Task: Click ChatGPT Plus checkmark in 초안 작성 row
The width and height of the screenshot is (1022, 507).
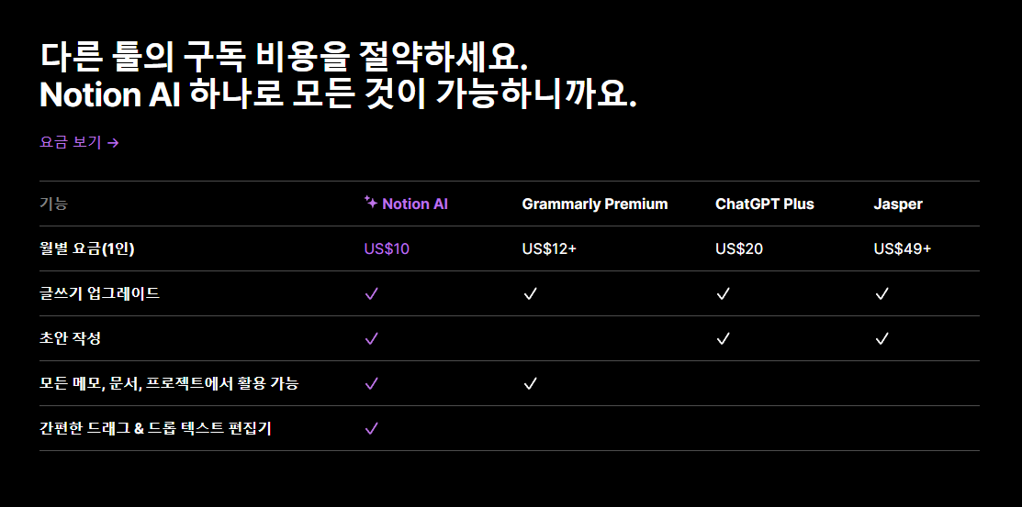Action: tap(723, 338)
